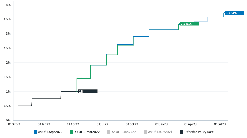Click the dark Effective Policy Rate legend swatch
This screenshot has height=138, width=247.
182,132
